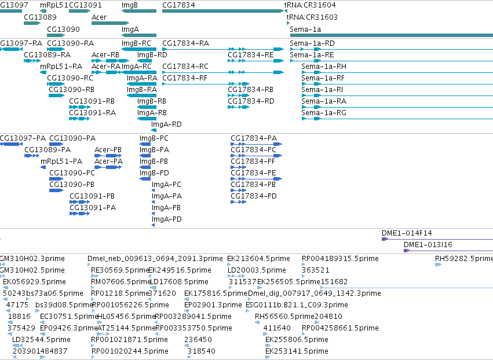493x360 pixels.
Task: Select the Sema-1a-RG transcript label
Action: click(x=324, y=113)
